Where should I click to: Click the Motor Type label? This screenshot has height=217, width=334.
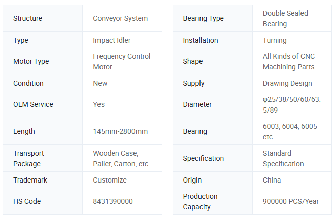click(x=31, y=62)
